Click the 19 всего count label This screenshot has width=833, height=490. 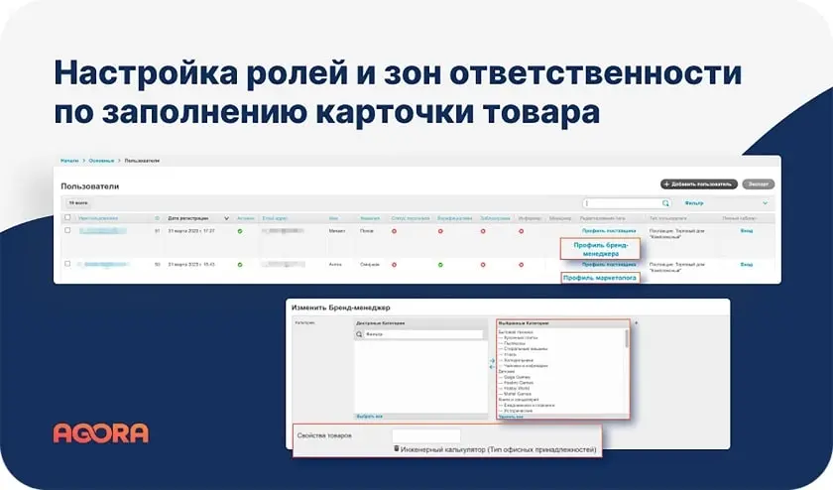pyautogui.click(x=78, y=203)
